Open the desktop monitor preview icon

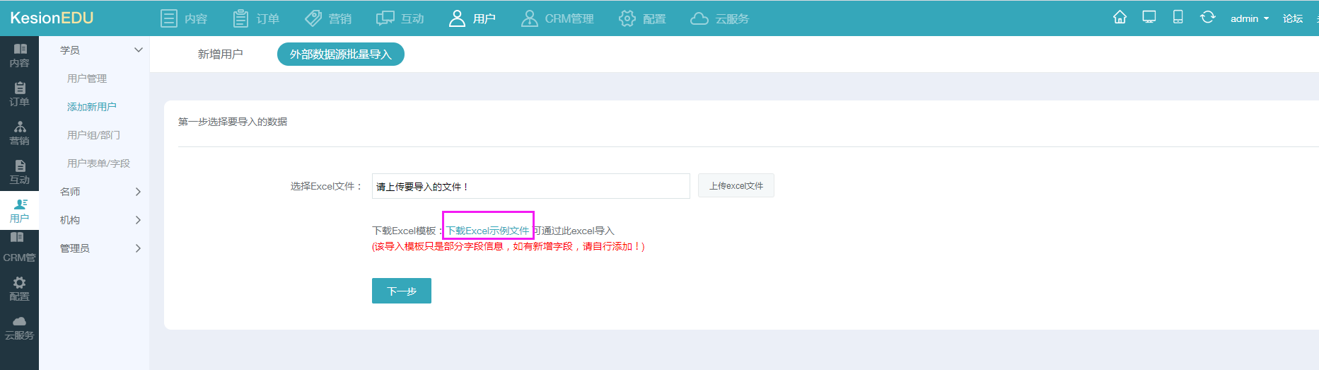(x=1149, y=18)
